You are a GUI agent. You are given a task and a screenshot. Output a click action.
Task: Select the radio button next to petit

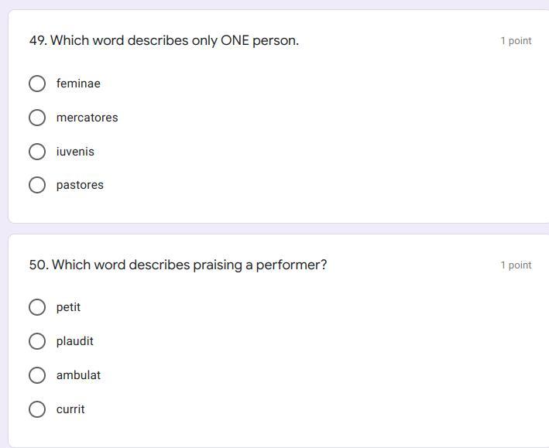click(37, 307)
